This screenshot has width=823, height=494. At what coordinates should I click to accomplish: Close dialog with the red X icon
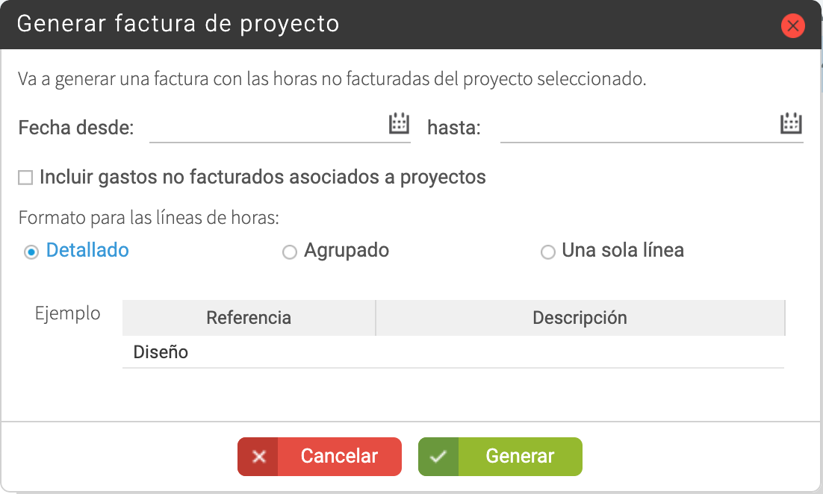point(792,26)
